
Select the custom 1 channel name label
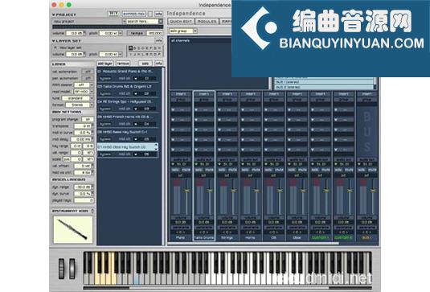[x=321, y=237]
